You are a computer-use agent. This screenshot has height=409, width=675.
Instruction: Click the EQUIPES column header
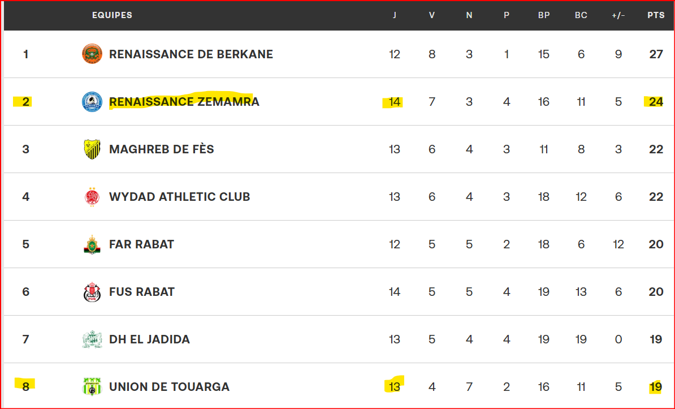[x=112, y=15]
